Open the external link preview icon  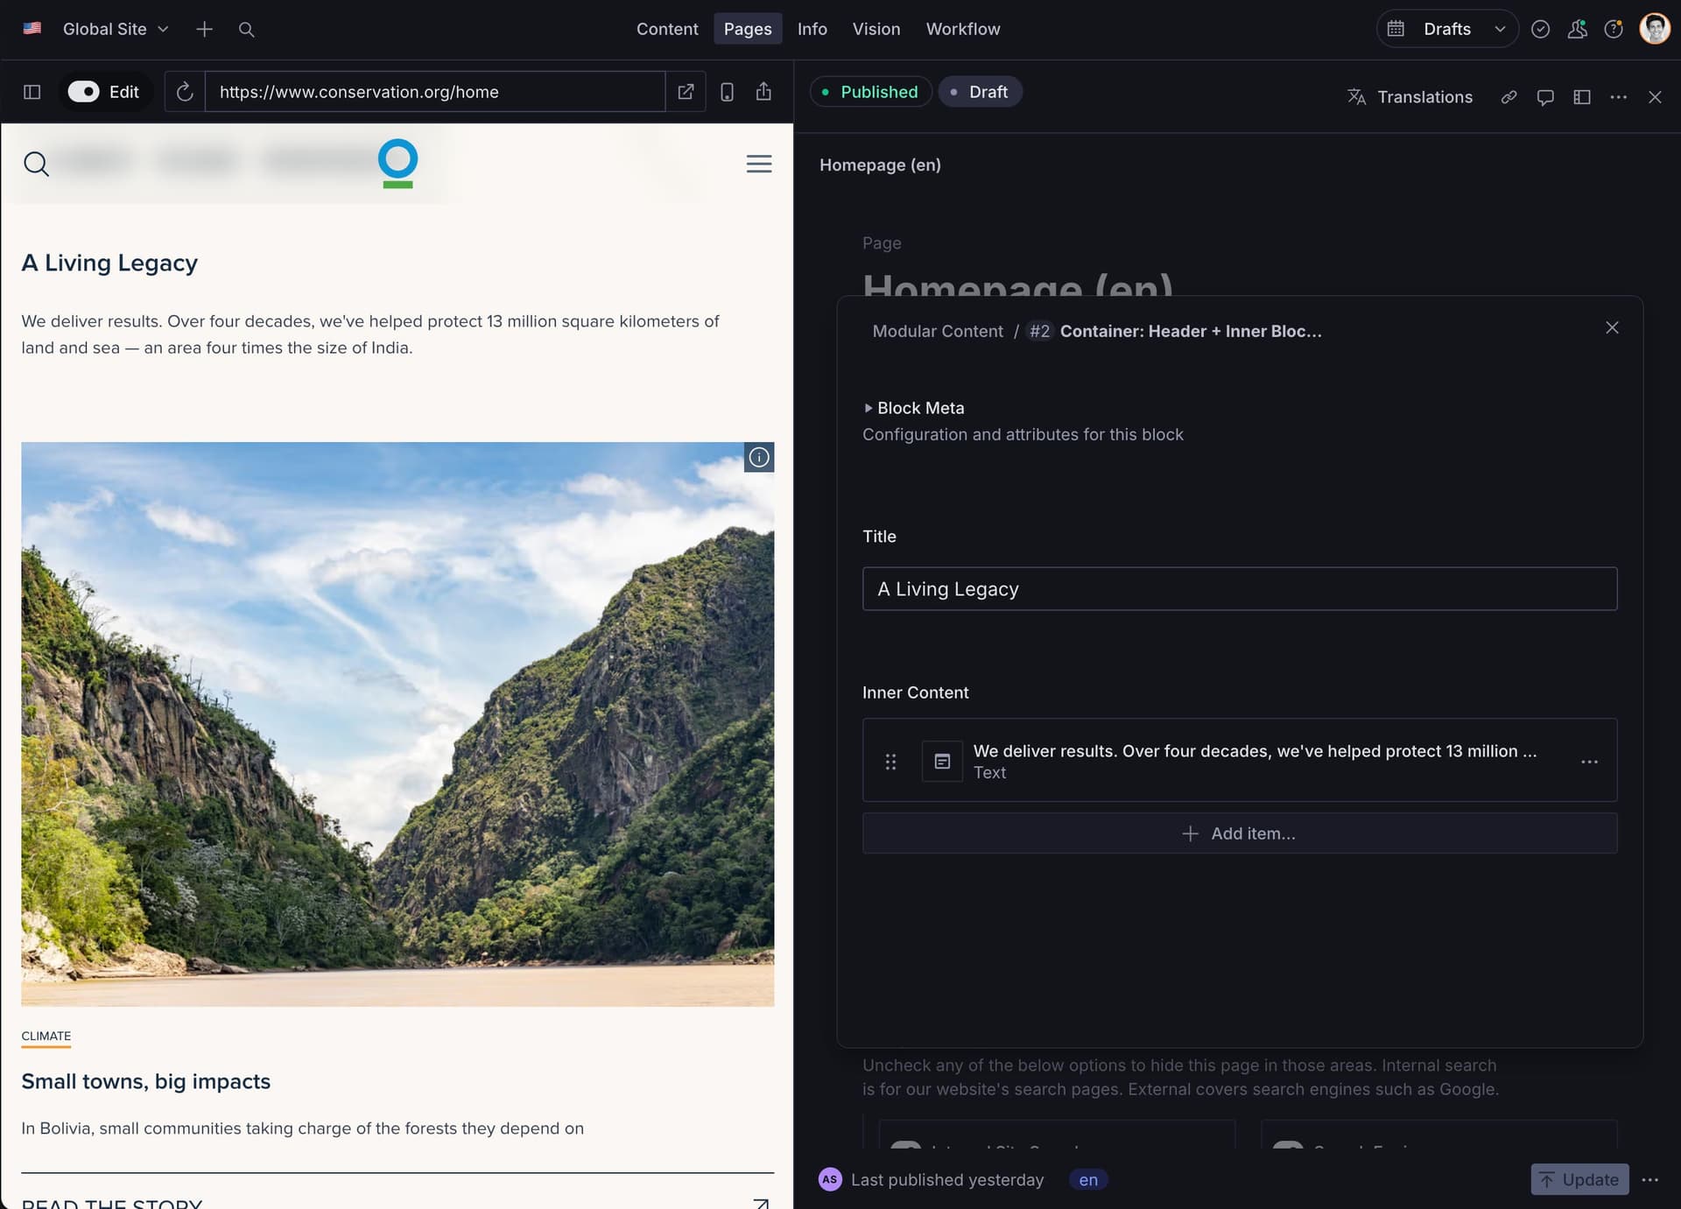(686, 92)
